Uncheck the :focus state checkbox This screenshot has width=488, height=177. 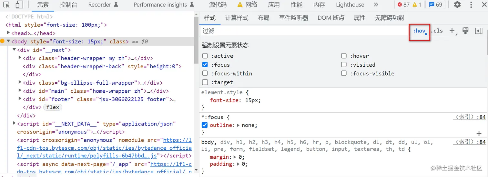pos(205,65)
